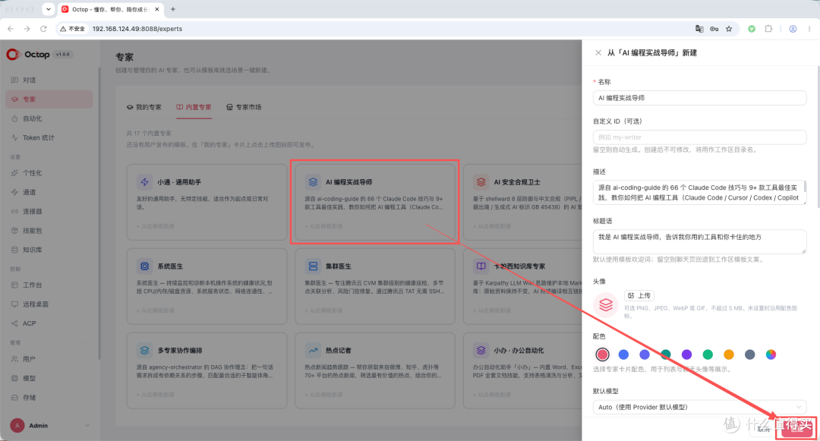Click the AI 安全合规卫士 card icon
Viewport: 820px width, 441px height.
tap(481, 182)
